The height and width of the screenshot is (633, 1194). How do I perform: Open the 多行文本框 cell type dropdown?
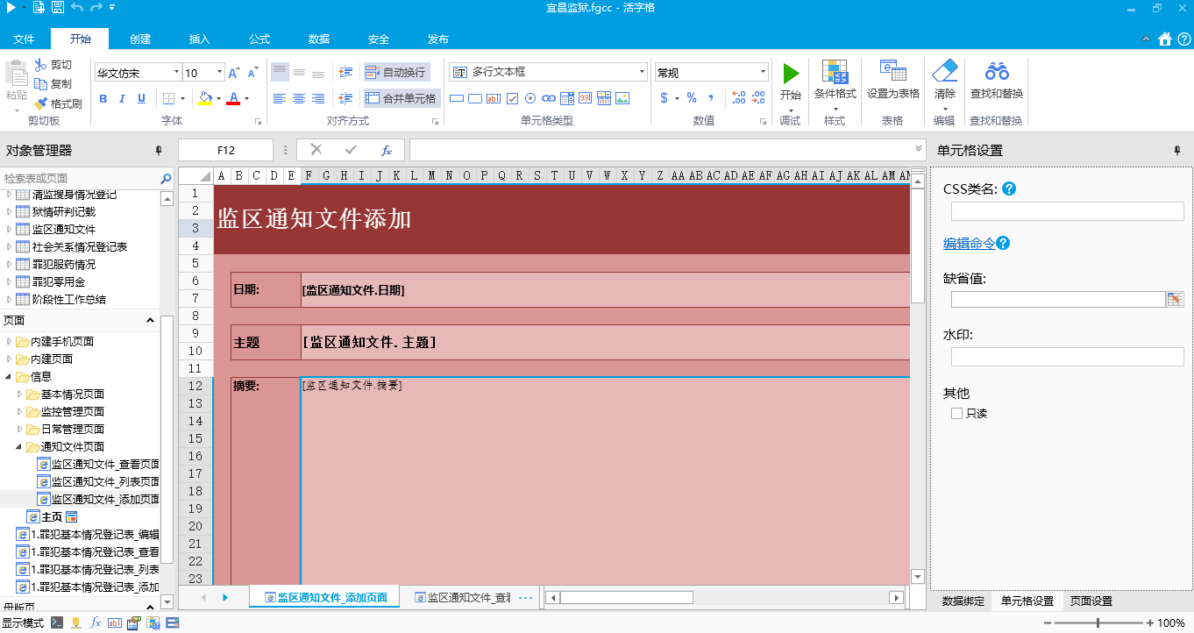pyautogui.click(x=643, y=73)
